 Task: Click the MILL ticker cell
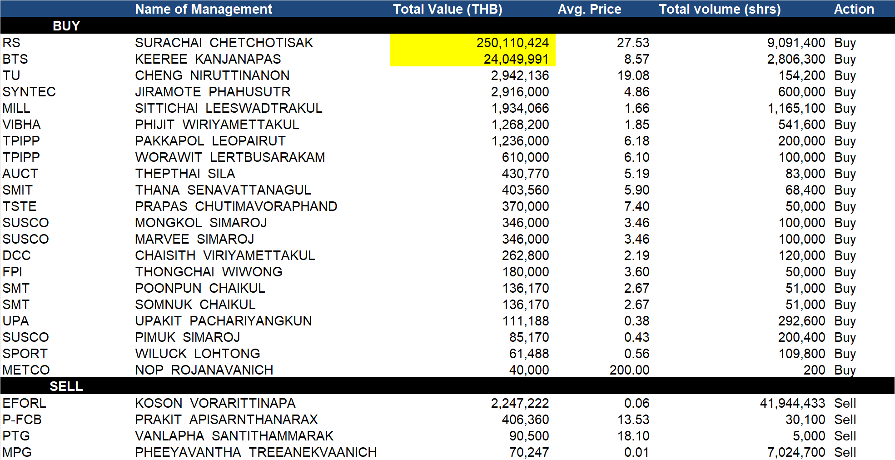(16, 108)
